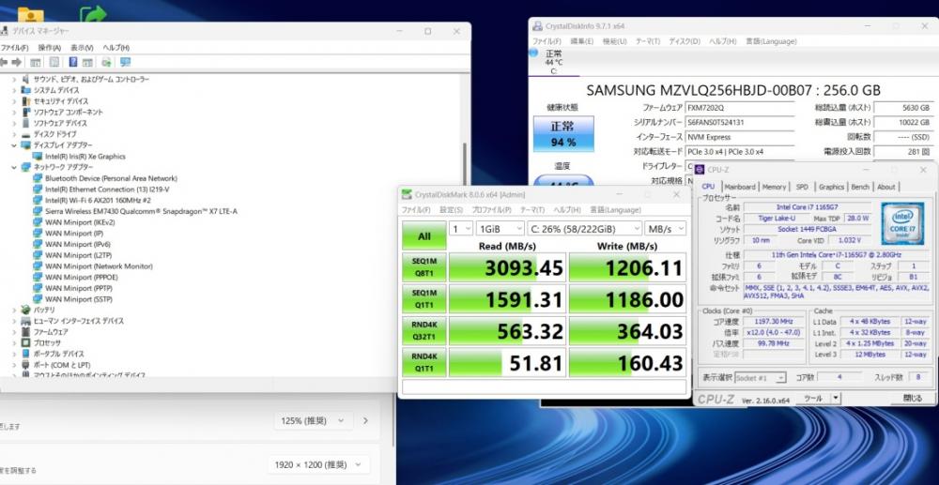The height and width of the screenshot is (485, 939).
Task: Open the C: 26% drive selection dropdown
Action: pyautogui.click(x=584, y=229)
